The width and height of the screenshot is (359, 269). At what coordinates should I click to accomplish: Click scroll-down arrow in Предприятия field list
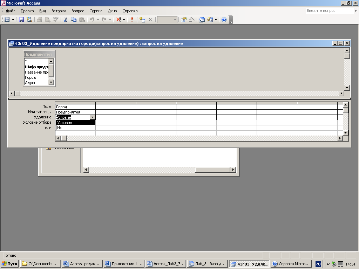(51, 82)
